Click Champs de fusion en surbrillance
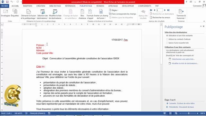 click(71, 14)
